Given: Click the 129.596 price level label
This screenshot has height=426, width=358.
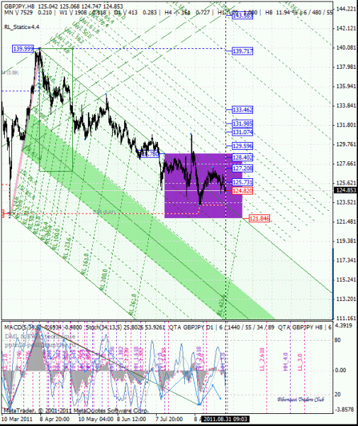Looking at the screenshot, I should point(242,146).
